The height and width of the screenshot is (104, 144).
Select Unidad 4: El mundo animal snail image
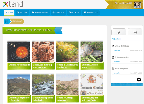pyautogui.click(x=92, y=52)
